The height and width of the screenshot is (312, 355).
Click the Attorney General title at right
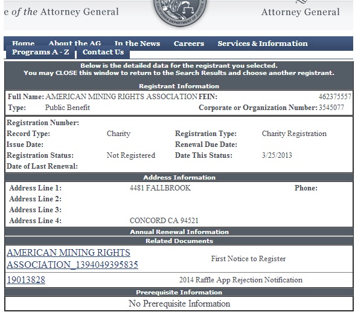pos(301,12)
